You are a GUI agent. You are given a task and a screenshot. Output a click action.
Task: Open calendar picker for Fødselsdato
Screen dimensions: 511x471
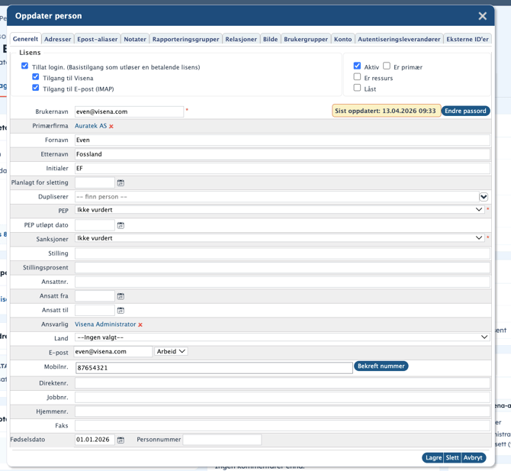[121, 440]
